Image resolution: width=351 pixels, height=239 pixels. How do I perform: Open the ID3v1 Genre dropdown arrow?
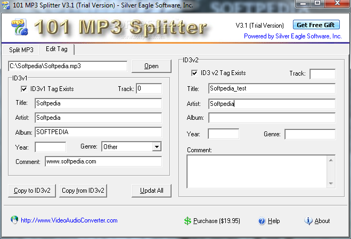point(157,147)
